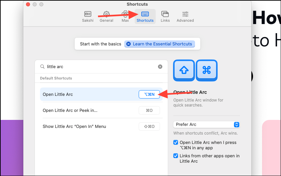Screen dimensions: 281x176
Task: Select the Open Little Arc shortcut row
Action: [x=101, y=94]
